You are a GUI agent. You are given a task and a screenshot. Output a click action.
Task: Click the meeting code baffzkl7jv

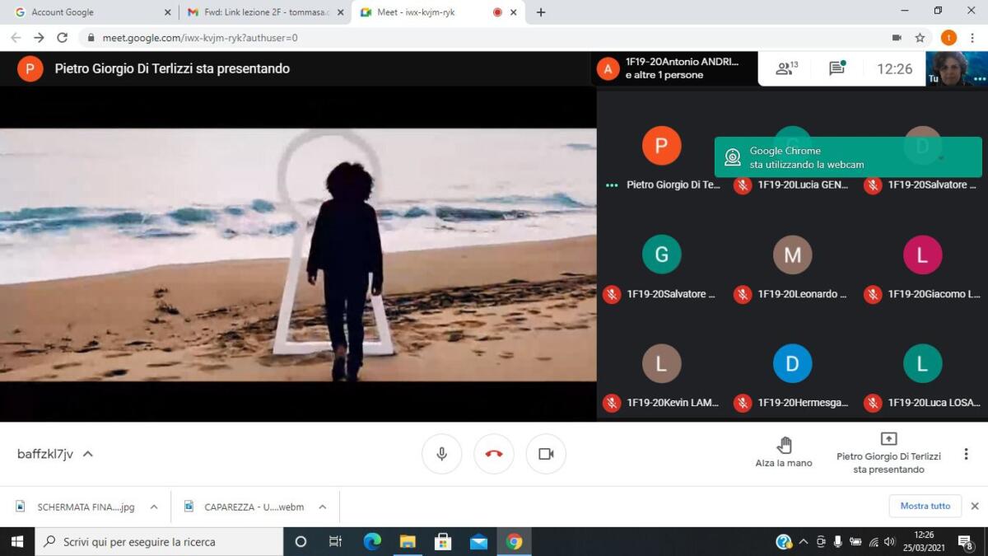point(45,454)
